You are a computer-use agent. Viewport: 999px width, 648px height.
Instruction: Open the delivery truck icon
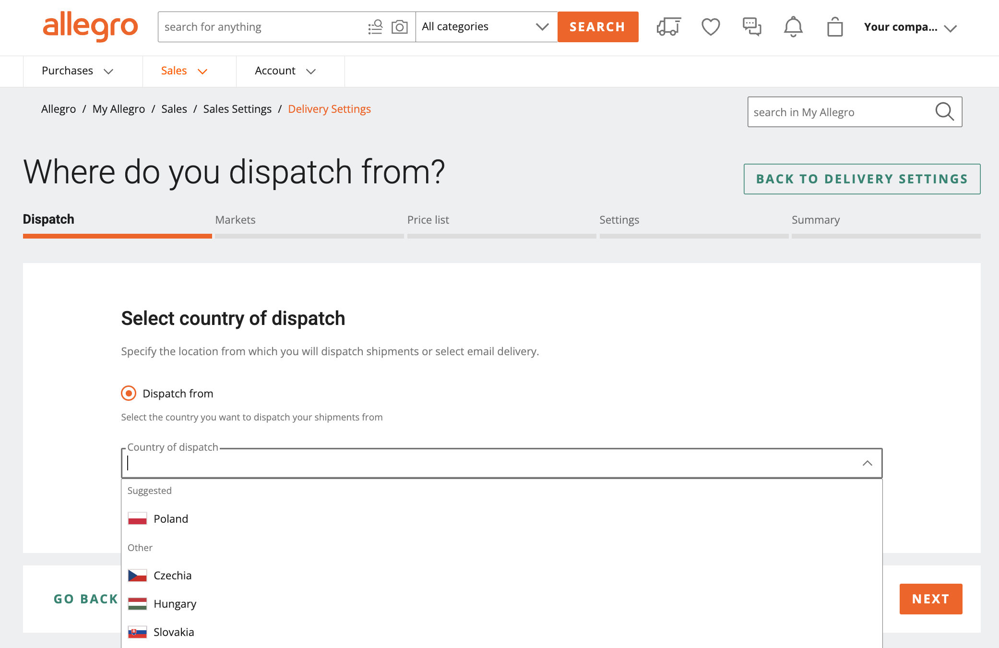pos(669,27)
